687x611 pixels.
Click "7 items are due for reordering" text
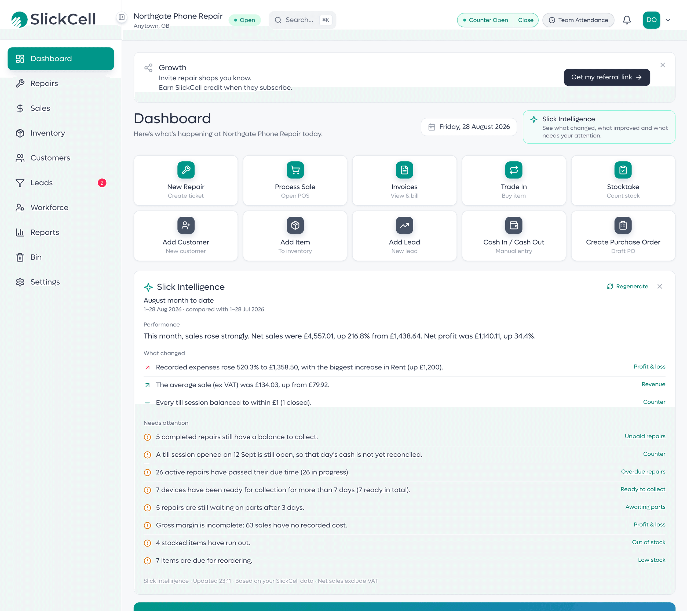tap(204, 561)
